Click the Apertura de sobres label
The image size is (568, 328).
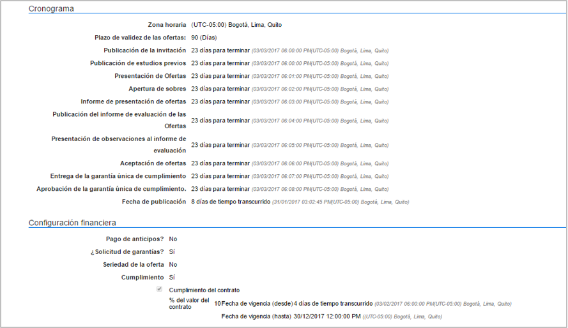pyautogui.click(x=157, y=89)
